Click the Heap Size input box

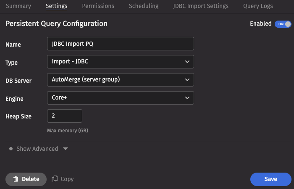pos(64,116)
